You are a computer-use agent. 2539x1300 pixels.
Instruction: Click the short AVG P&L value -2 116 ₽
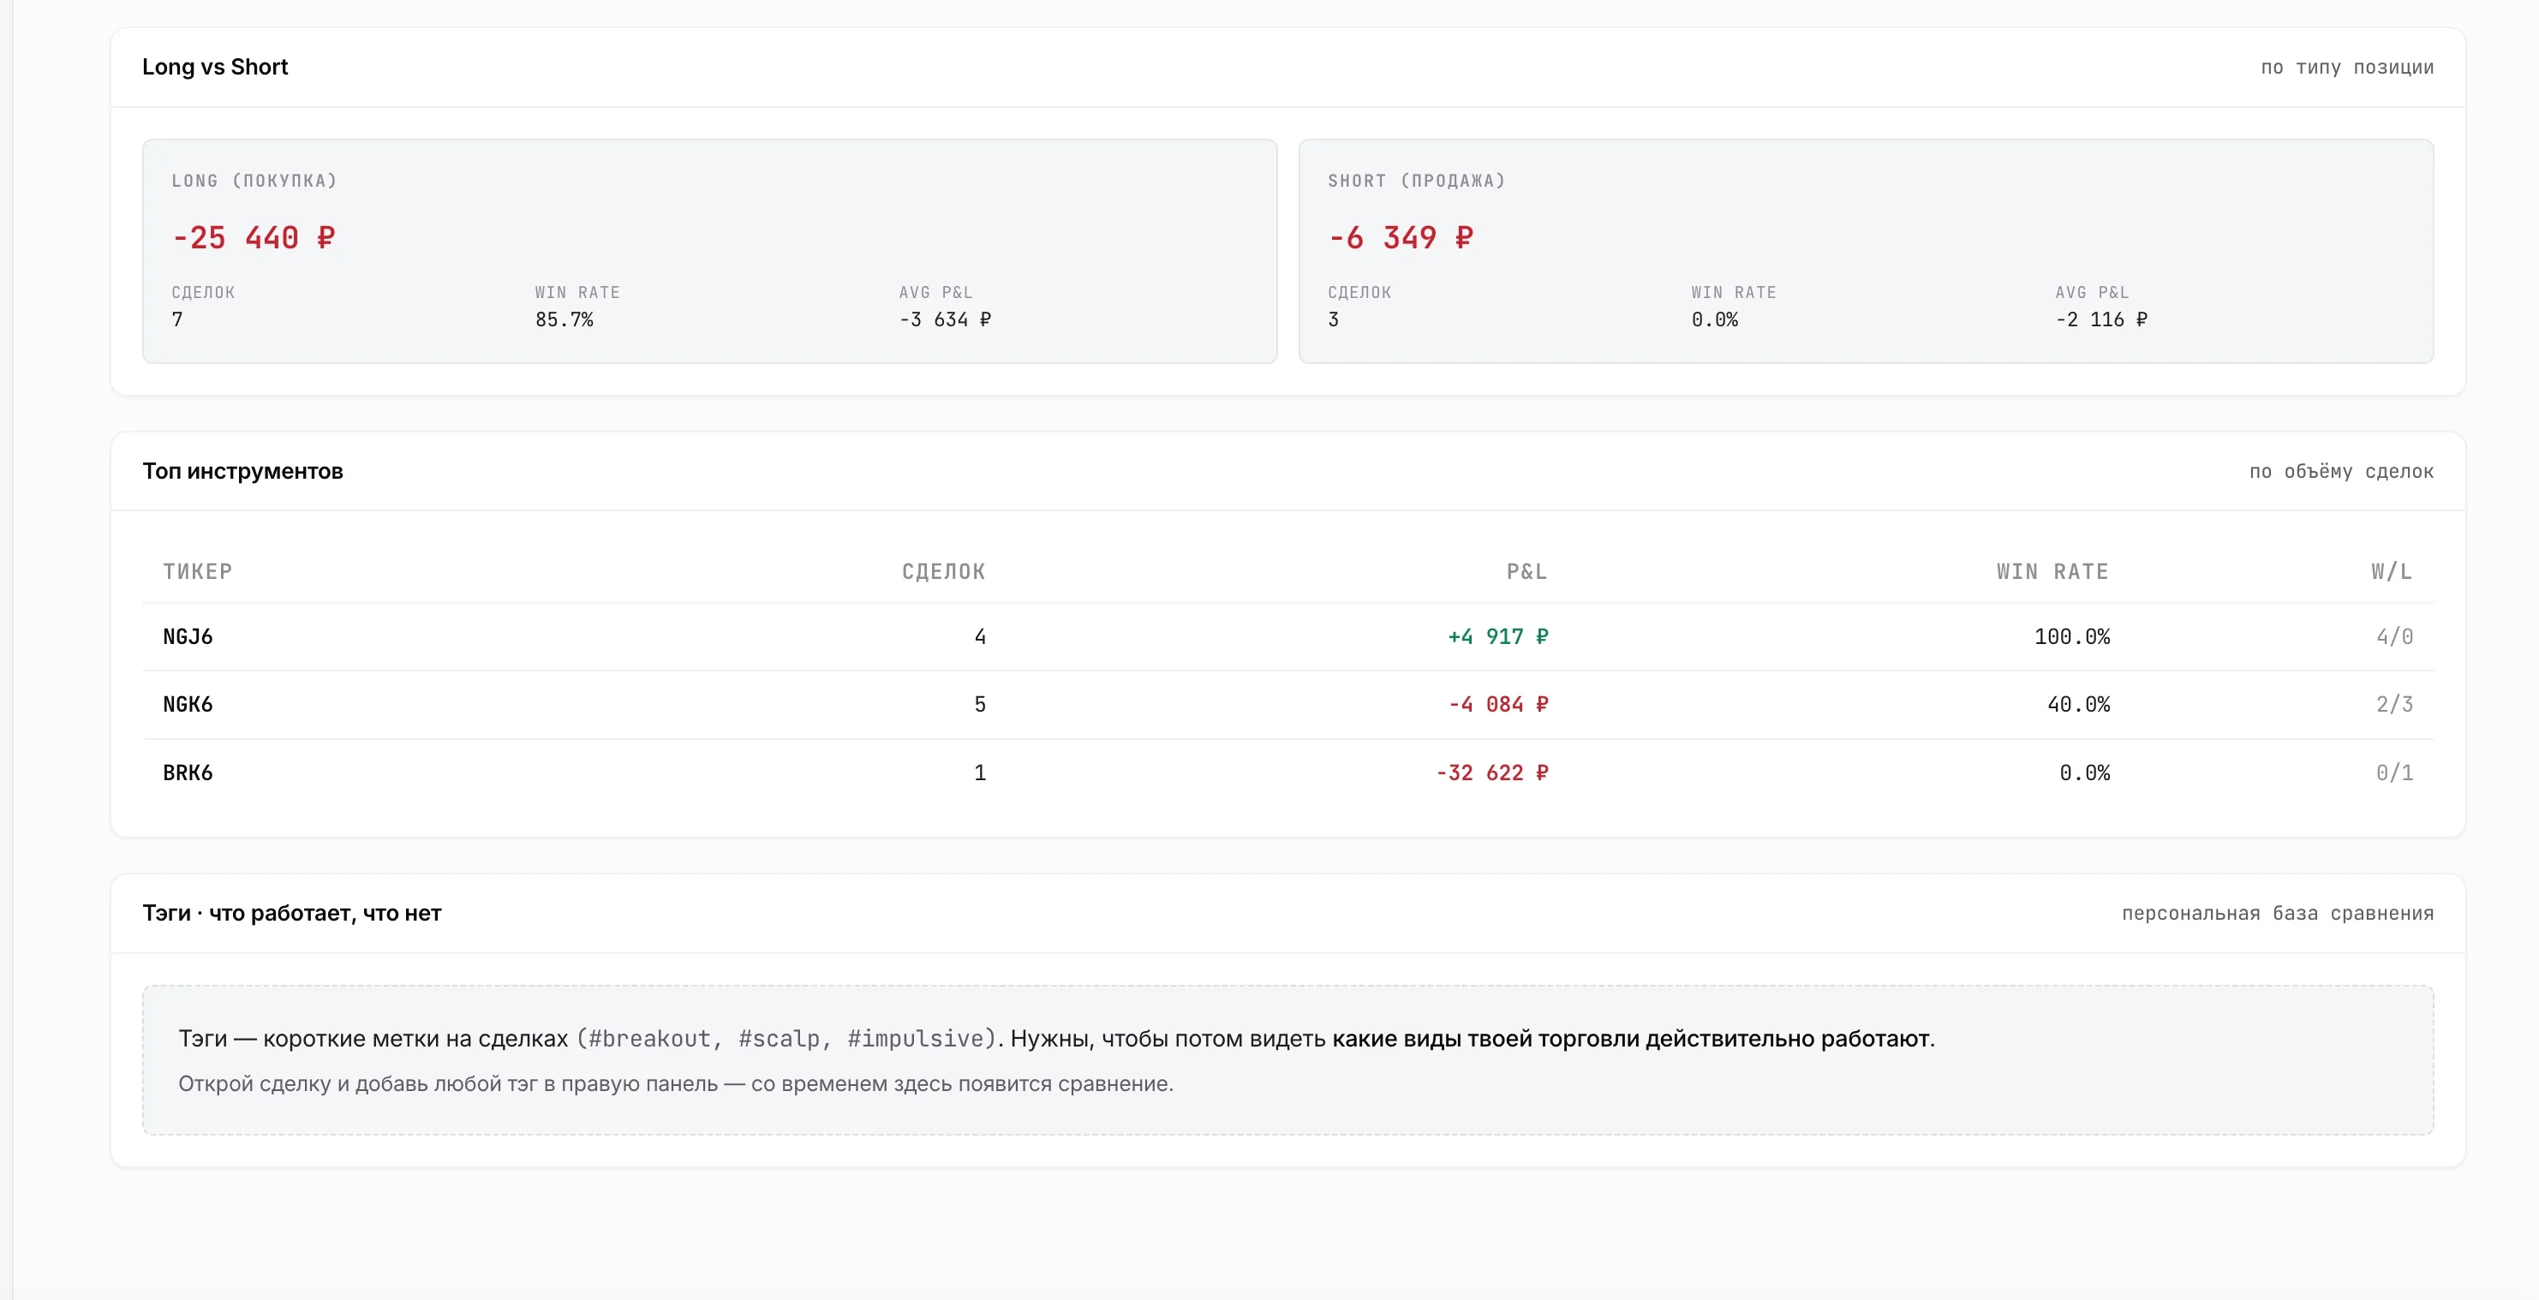[x=2101, y=319]
